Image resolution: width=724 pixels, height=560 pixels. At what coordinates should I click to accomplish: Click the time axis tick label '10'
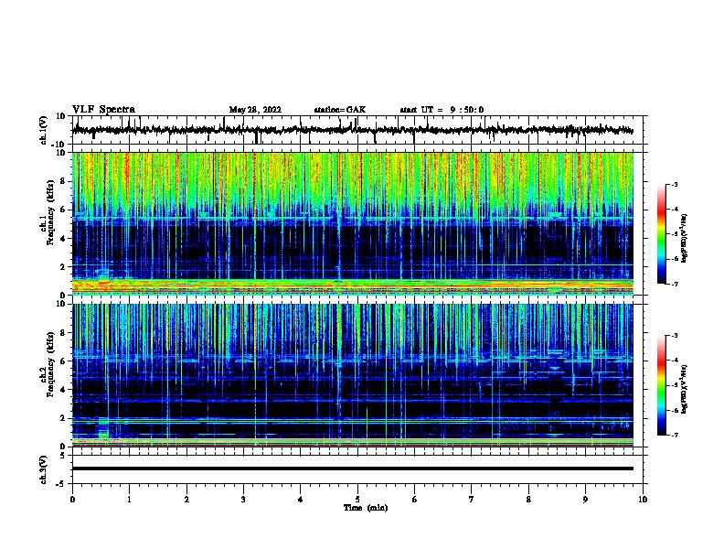pos(643,500)
